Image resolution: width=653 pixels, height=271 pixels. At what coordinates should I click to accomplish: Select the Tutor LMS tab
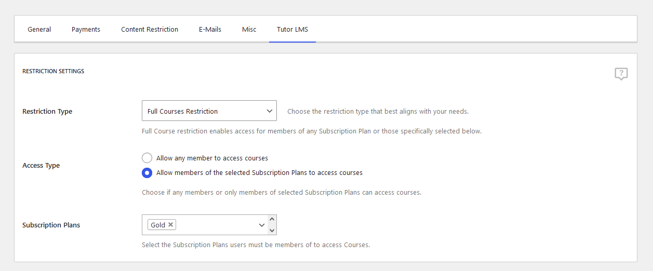292,29
